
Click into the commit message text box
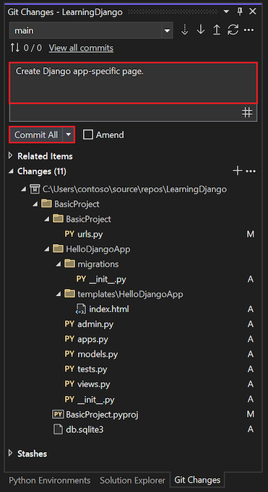pos(134,83)
